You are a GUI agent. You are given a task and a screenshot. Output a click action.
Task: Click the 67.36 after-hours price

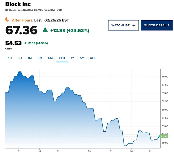point(21,30)
